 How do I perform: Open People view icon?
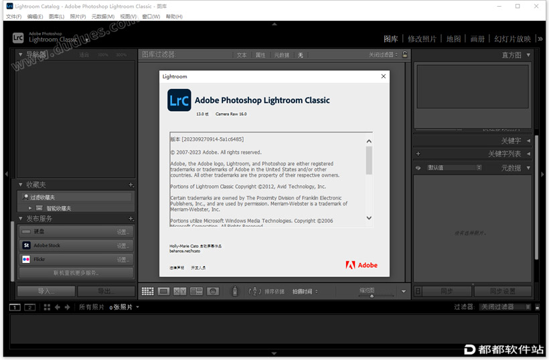[213, 292]
